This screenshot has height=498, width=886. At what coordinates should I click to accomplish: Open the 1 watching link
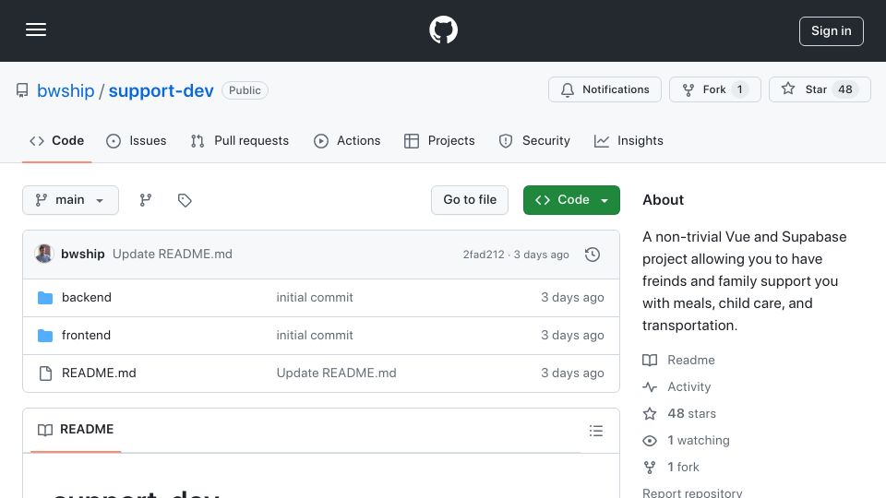[686, 441]
